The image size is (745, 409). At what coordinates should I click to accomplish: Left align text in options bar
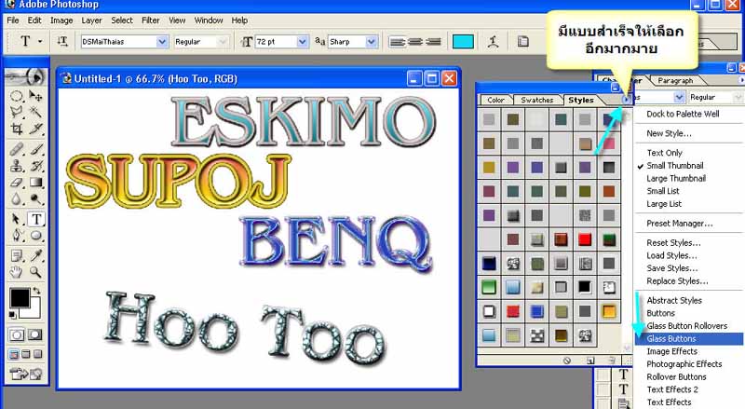click(x=397, y=42)
